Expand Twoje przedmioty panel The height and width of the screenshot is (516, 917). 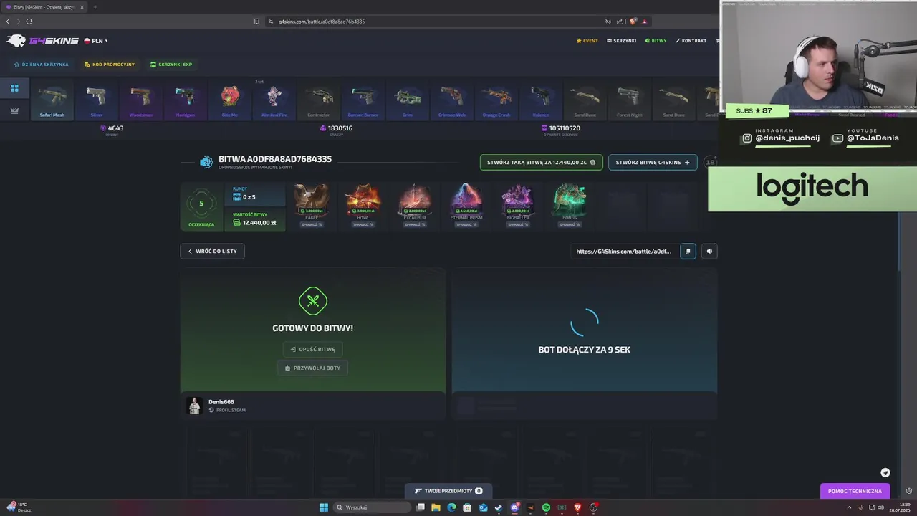click(x=448, y=491)
